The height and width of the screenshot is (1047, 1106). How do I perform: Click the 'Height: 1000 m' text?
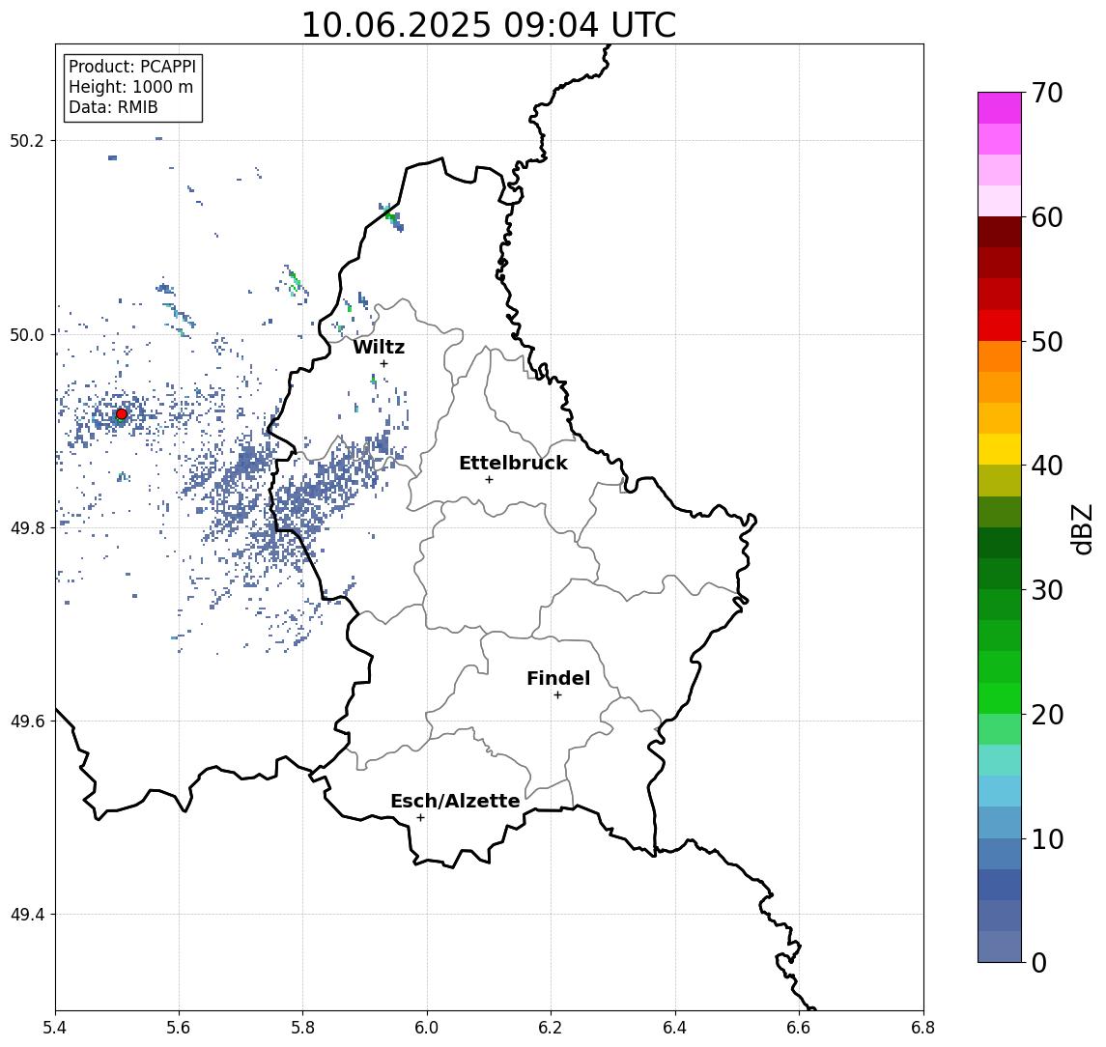(x=130, y=87)
